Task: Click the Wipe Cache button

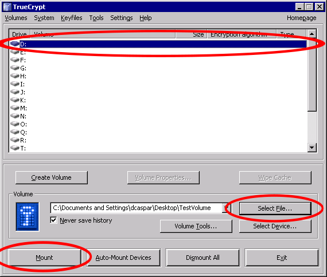Action: click(275, 177)
